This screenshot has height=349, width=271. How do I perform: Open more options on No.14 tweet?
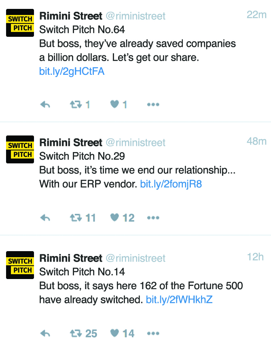[x=153, y=333]
